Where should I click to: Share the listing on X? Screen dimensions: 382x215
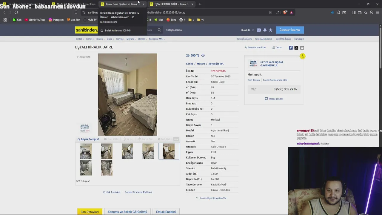click(x=296, y=48)
